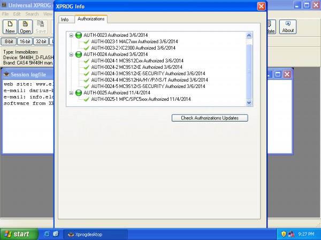Click green status icon of AUTH-0024
Image resolution: width=321 pixels, height=240 pixels.
(79, 54)
